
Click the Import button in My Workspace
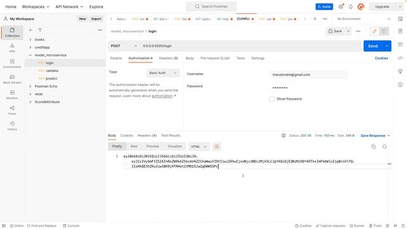[96, 18]
